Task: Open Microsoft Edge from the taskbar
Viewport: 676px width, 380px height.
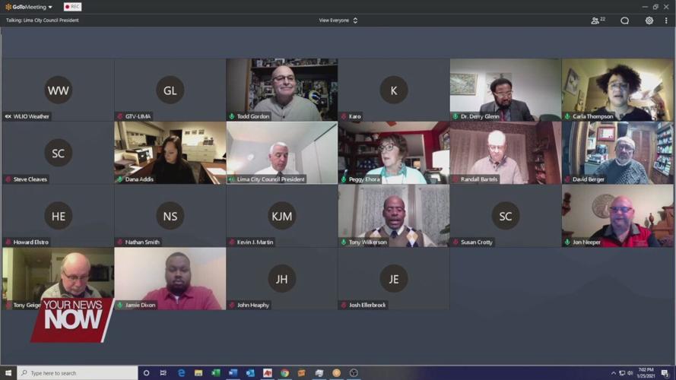Action: coord(181,373)
